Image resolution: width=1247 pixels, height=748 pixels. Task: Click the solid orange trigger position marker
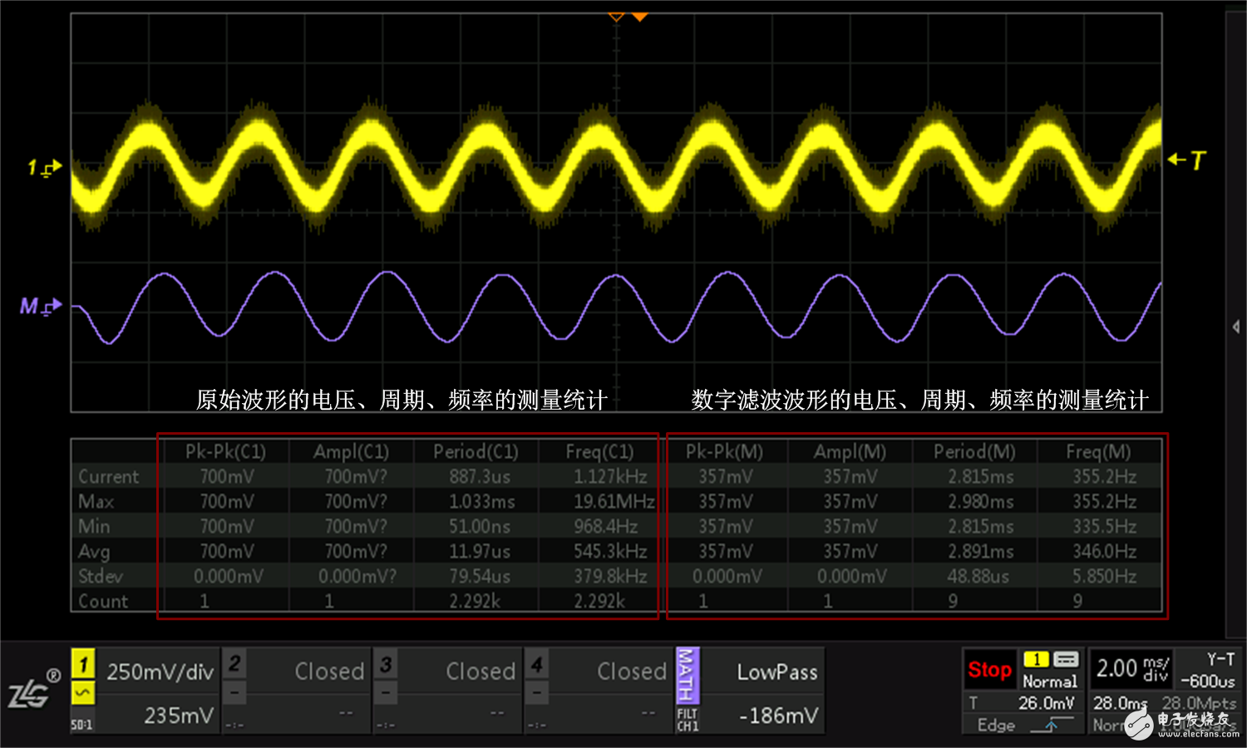coord(639,17)
